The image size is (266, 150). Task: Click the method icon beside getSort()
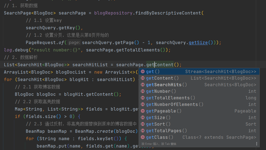pos(143,124)
